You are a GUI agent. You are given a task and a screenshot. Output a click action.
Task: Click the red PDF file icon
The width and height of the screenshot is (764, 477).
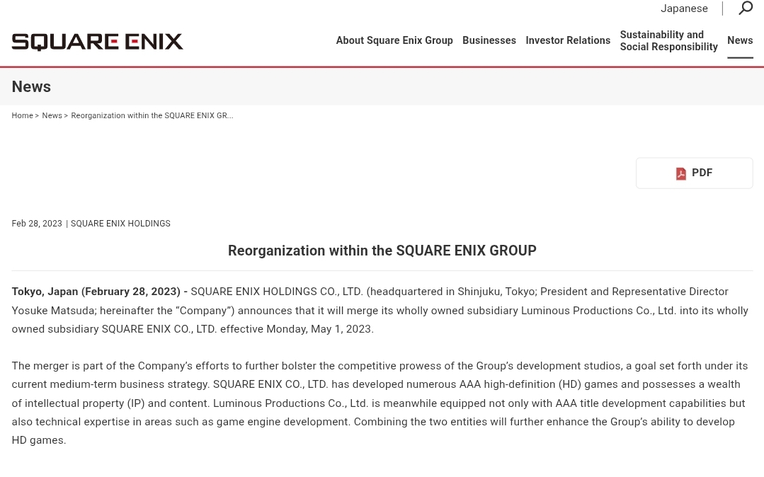680,173
